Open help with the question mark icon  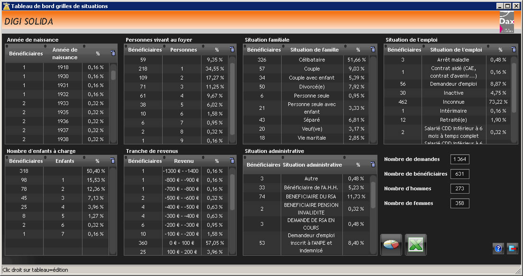click(498, 249)
